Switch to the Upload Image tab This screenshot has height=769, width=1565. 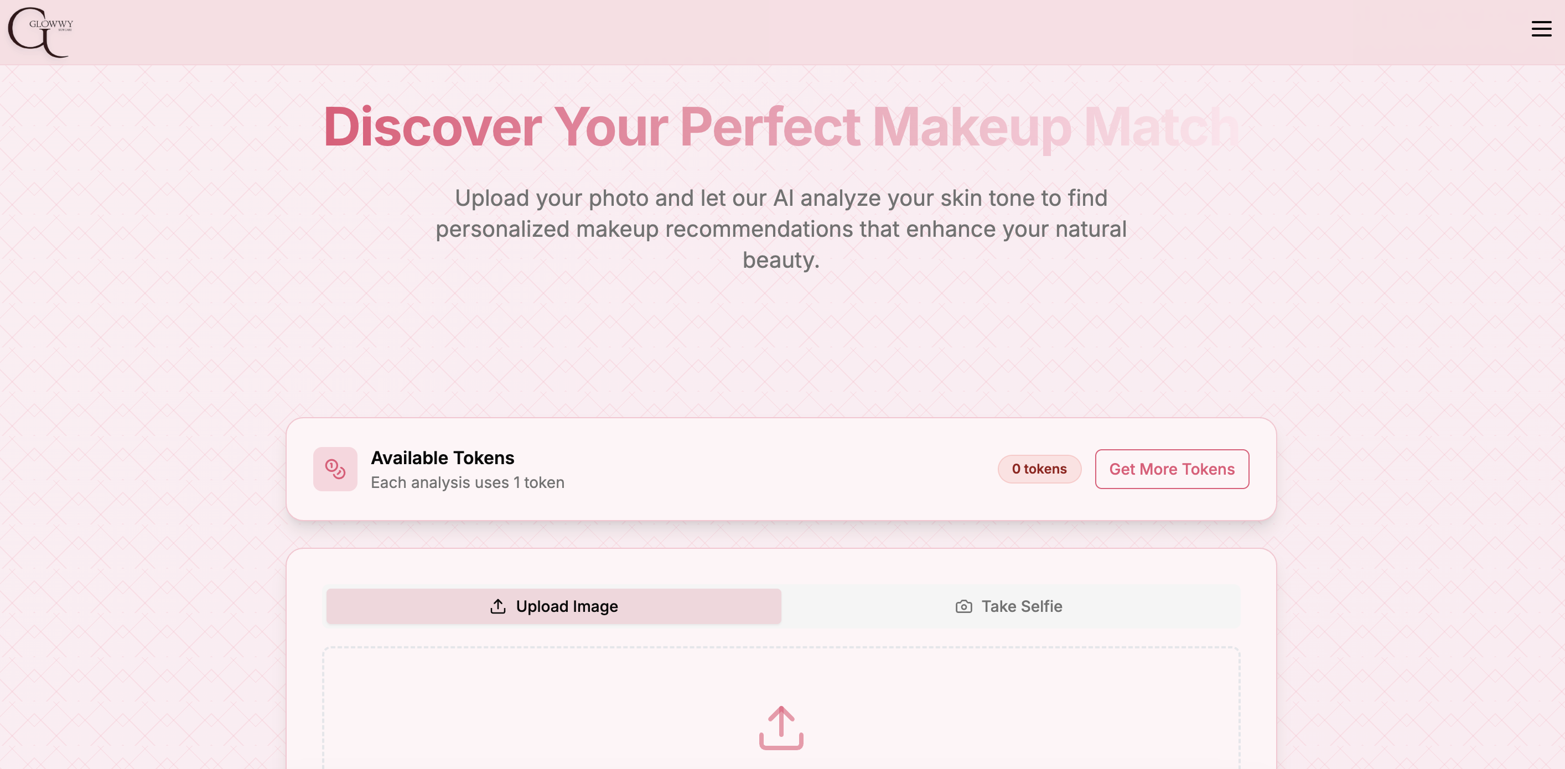coord(553,606)
